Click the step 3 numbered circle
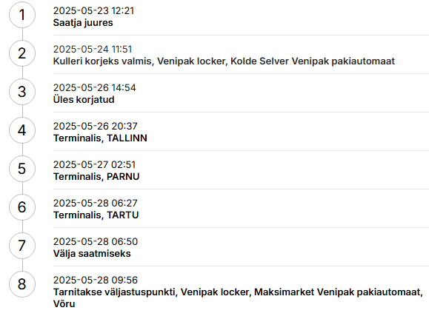This screenshot has width=429, height=316. 22,92
